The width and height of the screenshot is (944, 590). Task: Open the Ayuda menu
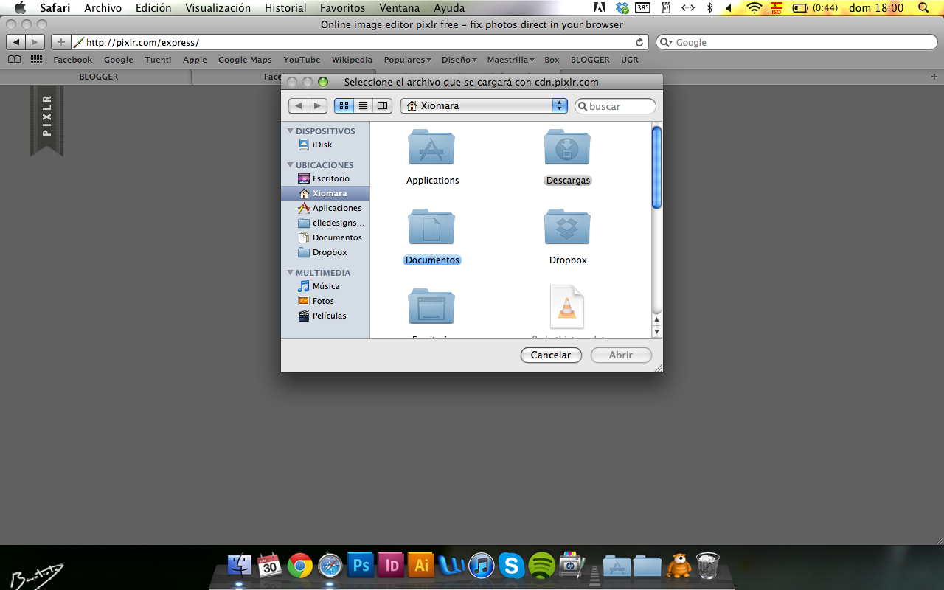(x=449, y=8)
